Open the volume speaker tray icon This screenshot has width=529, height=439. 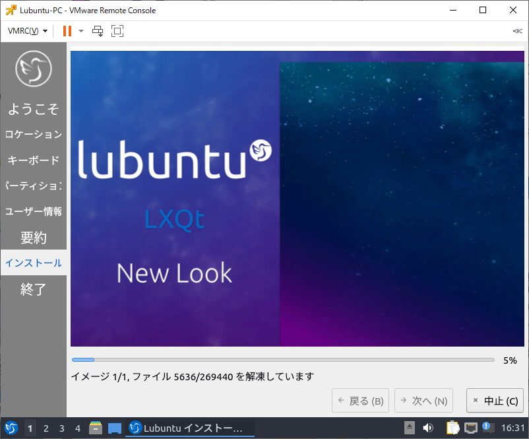(x=428, y=428)
